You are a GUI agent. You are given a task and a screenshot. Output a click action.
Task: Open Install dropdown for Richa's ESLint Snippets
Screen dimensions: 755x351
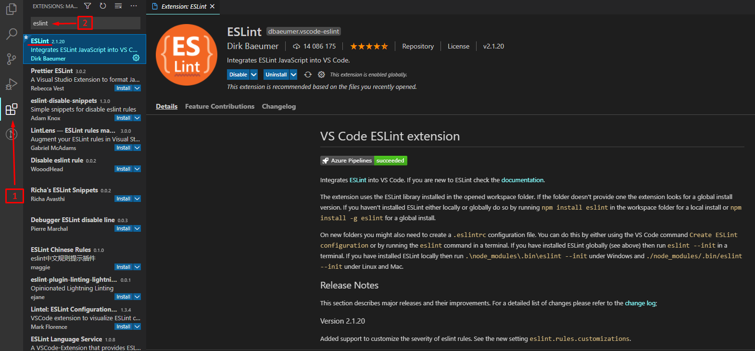(137, 199)
